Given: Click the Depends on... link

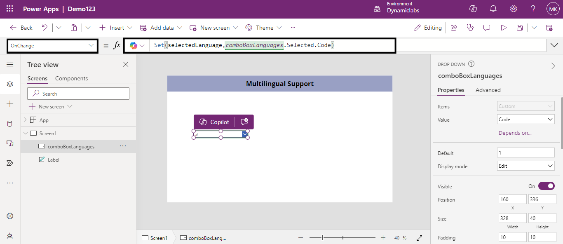Looking at the screenshot, I should tap(515, 133).
